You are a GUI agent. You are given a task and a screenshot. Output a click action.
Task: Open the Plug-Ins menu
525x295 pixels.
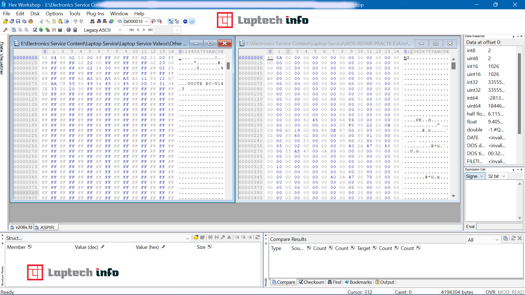pos(95,13)
